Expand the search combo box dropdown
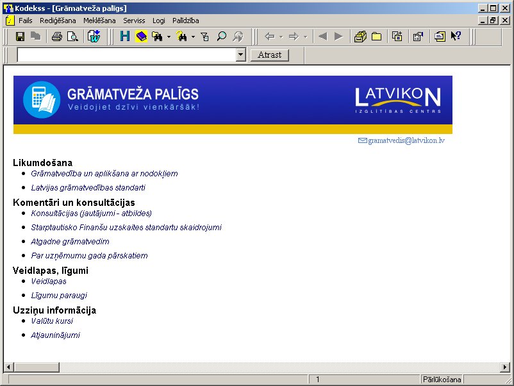The image size is (514, 386). [x=241, y=55]
